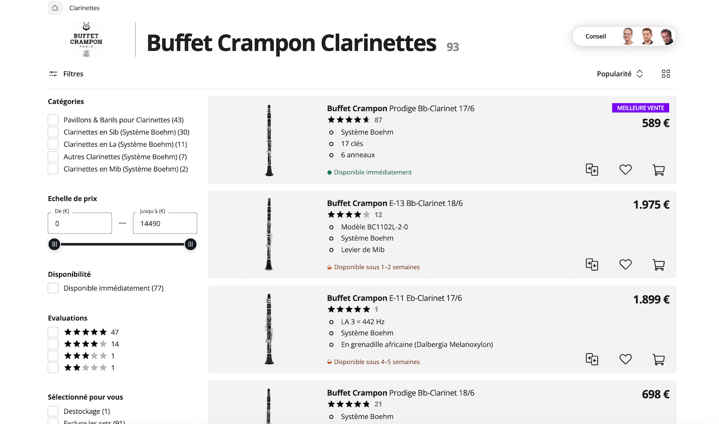Open the Buffet Crampon brand logo page
Image resolution: width=719 pixels, height=424 pixels.
click(86, 38)
